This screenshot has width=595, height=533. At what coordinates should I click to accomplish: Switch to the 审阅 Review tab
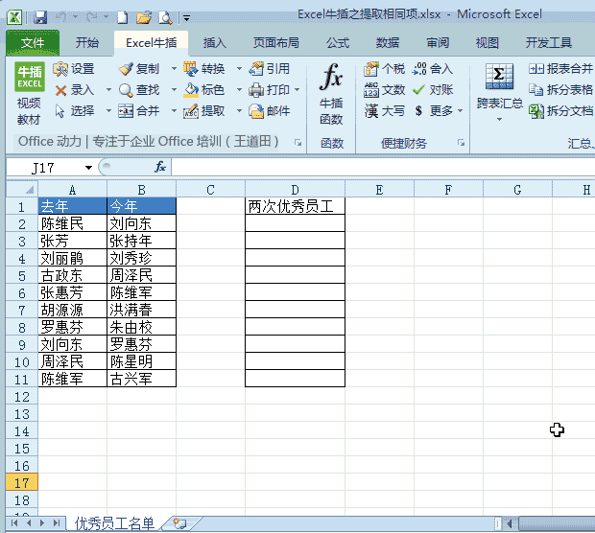438,43
